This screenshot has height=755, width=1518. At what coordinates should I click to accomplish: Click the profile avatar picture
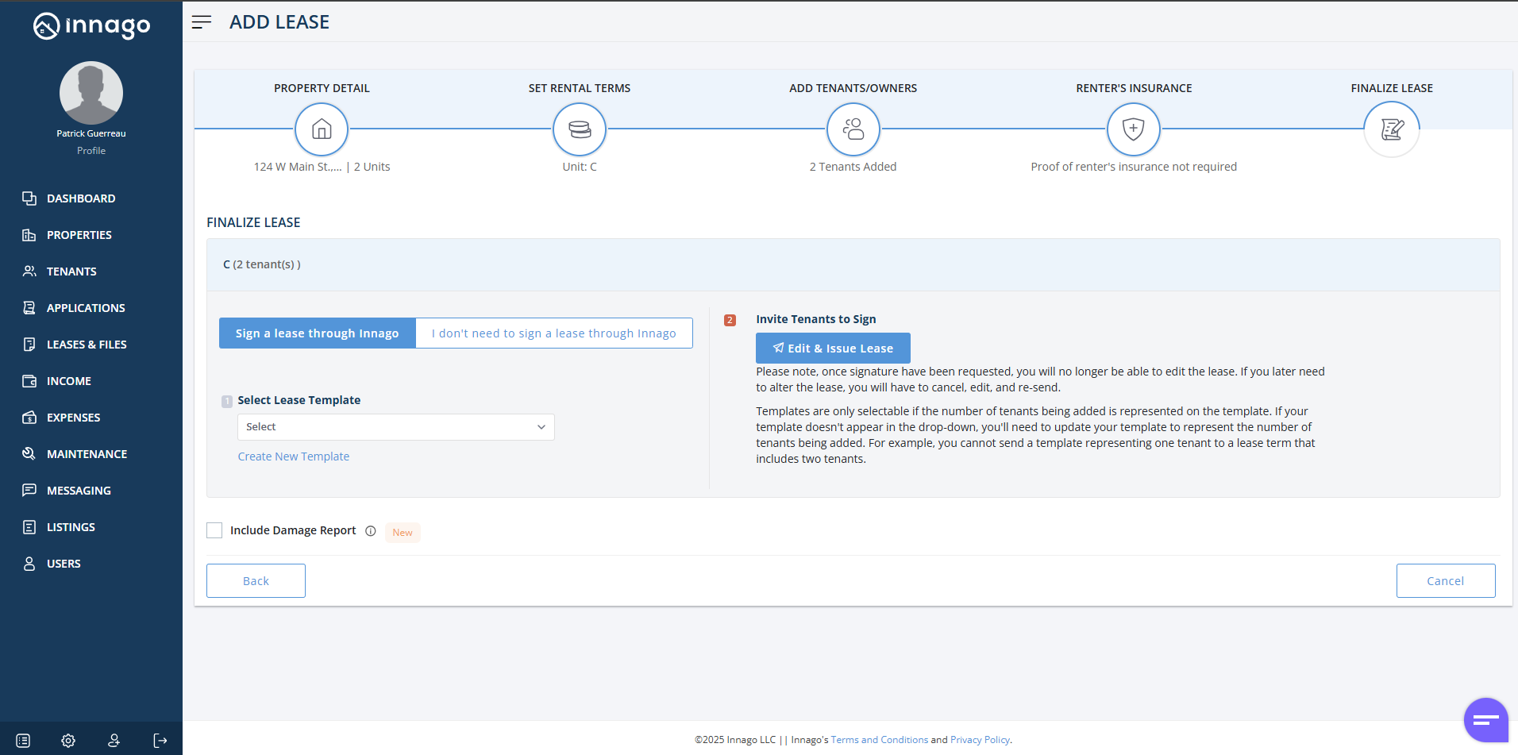click(91, 93)
